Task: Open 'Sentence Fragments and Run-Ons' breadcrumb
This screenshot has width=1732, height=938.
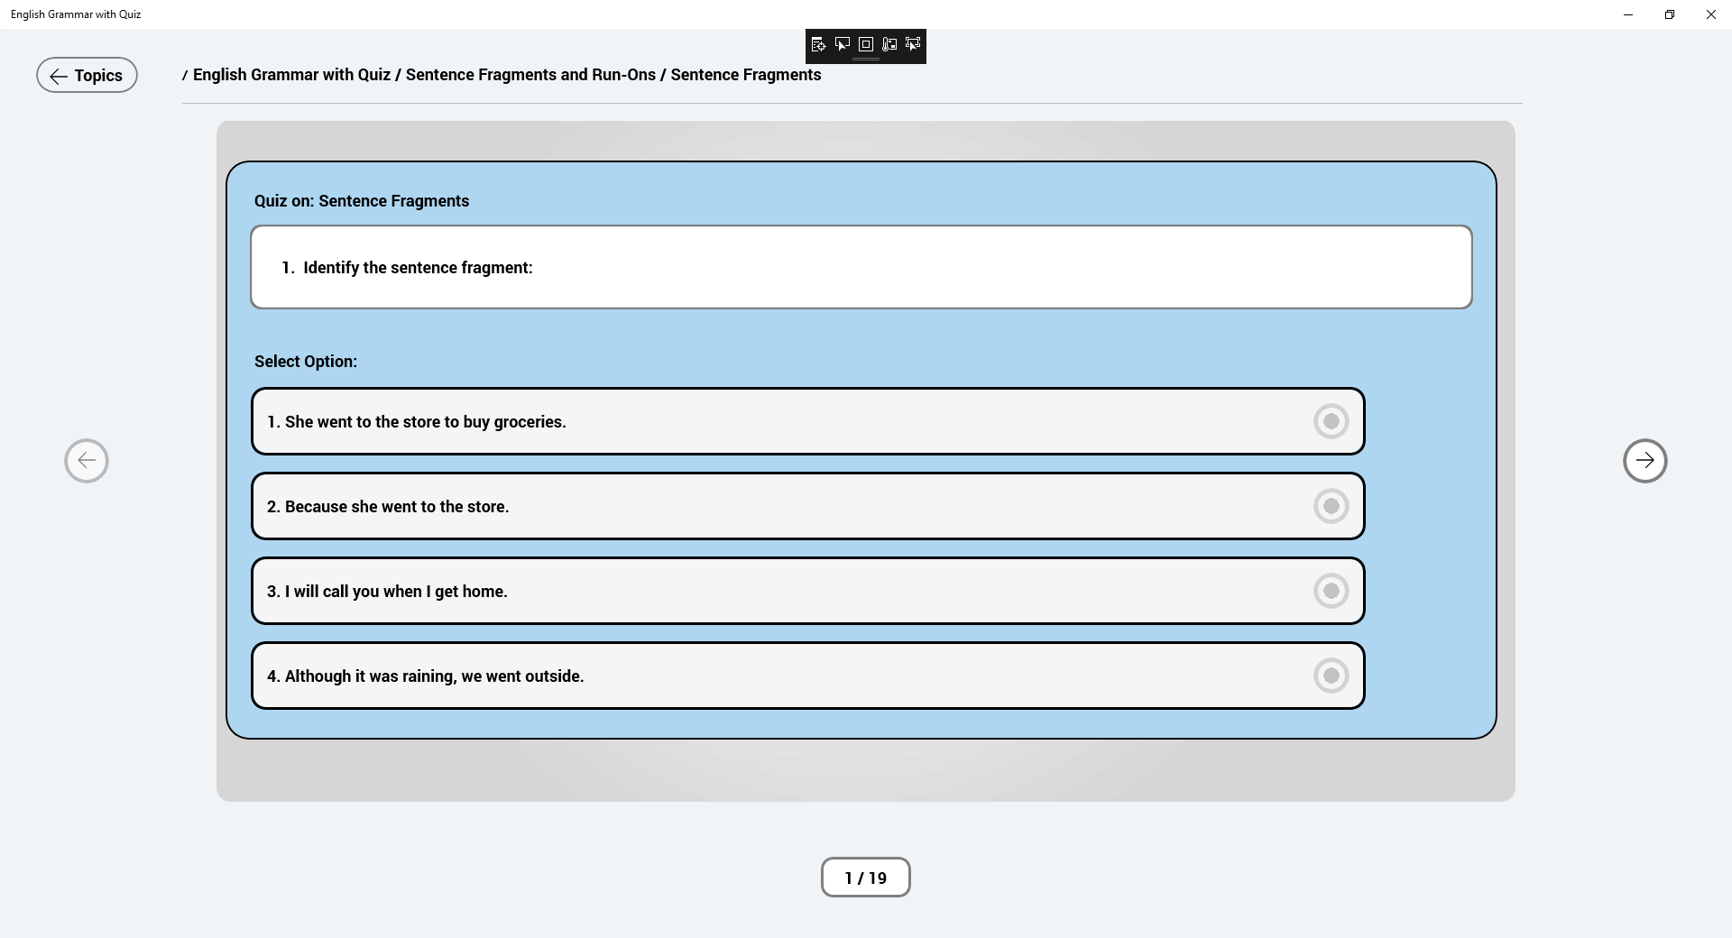Action: pos(530,75)
